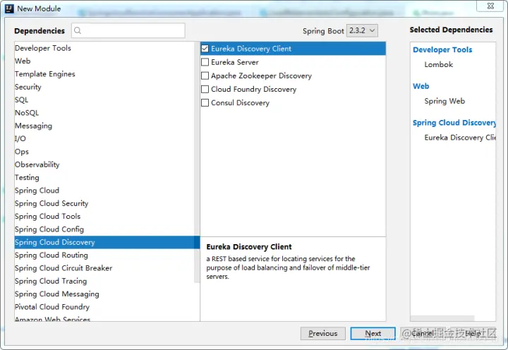Viewport: 508px width, 350px height.
Task: Click the IntelliJ icon in title bar
Action: coord(9,8)
